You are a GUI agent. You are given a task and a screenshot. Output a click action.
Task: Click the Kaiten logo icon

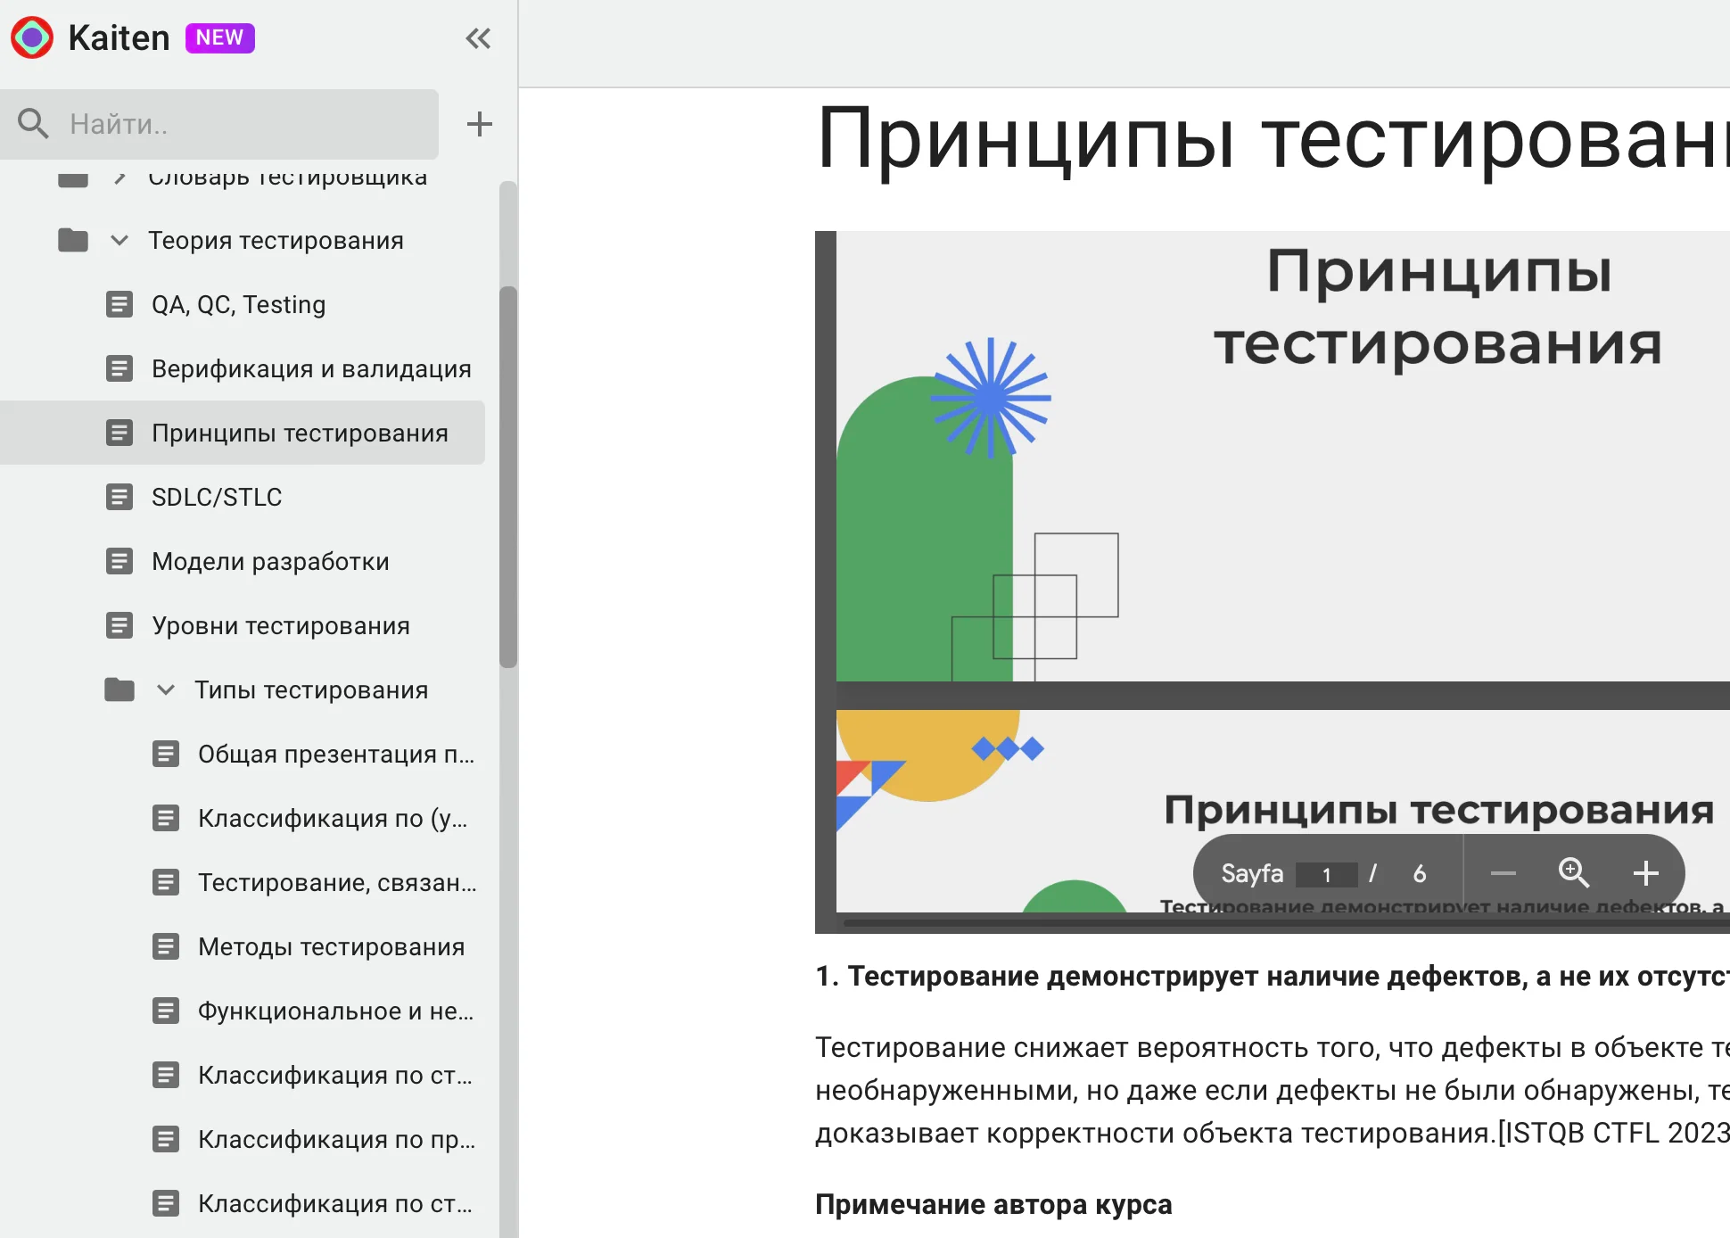(32, 37)
